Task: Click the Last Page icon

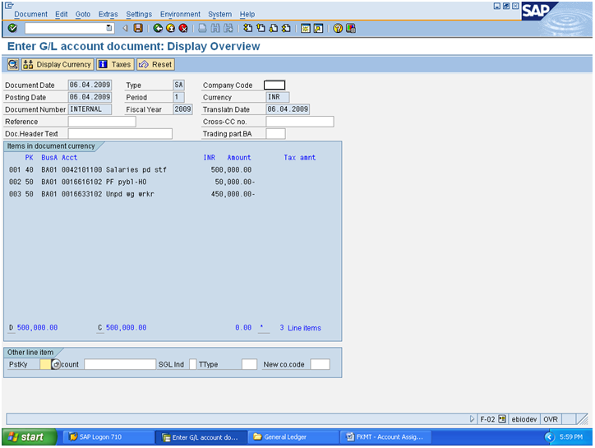Action: click(x=287, y=28)
